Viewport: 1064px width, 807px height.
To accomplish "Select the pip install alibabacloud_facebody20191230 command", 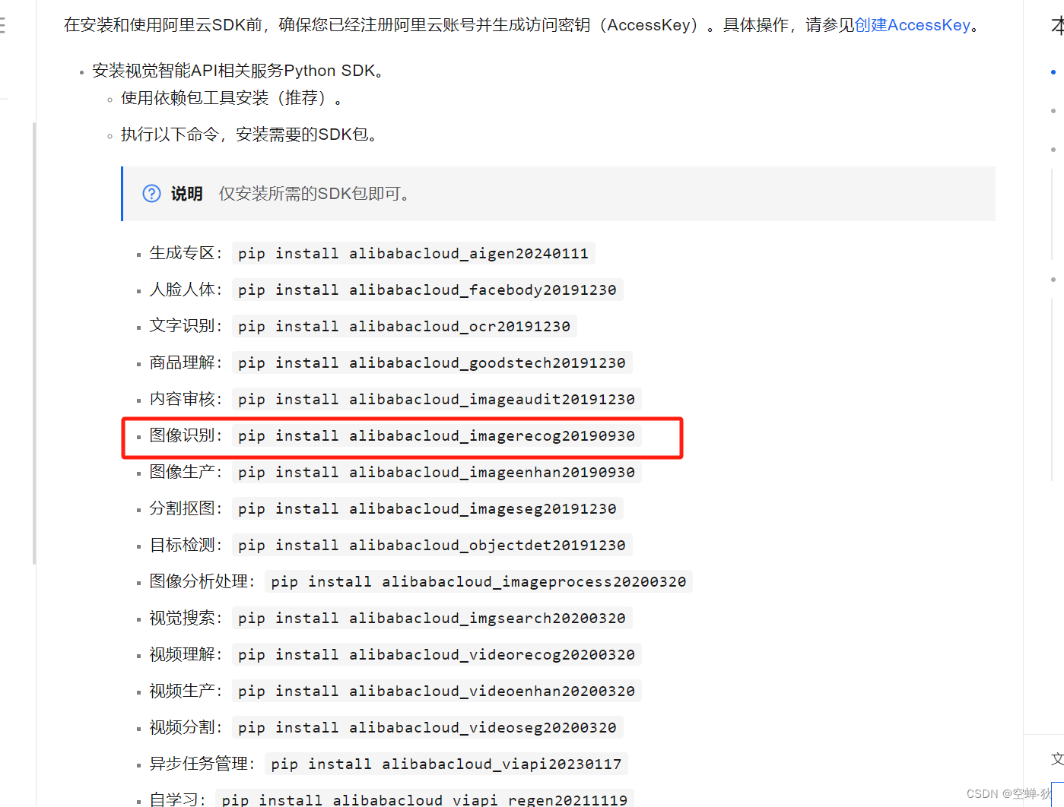I will (427, 290).
